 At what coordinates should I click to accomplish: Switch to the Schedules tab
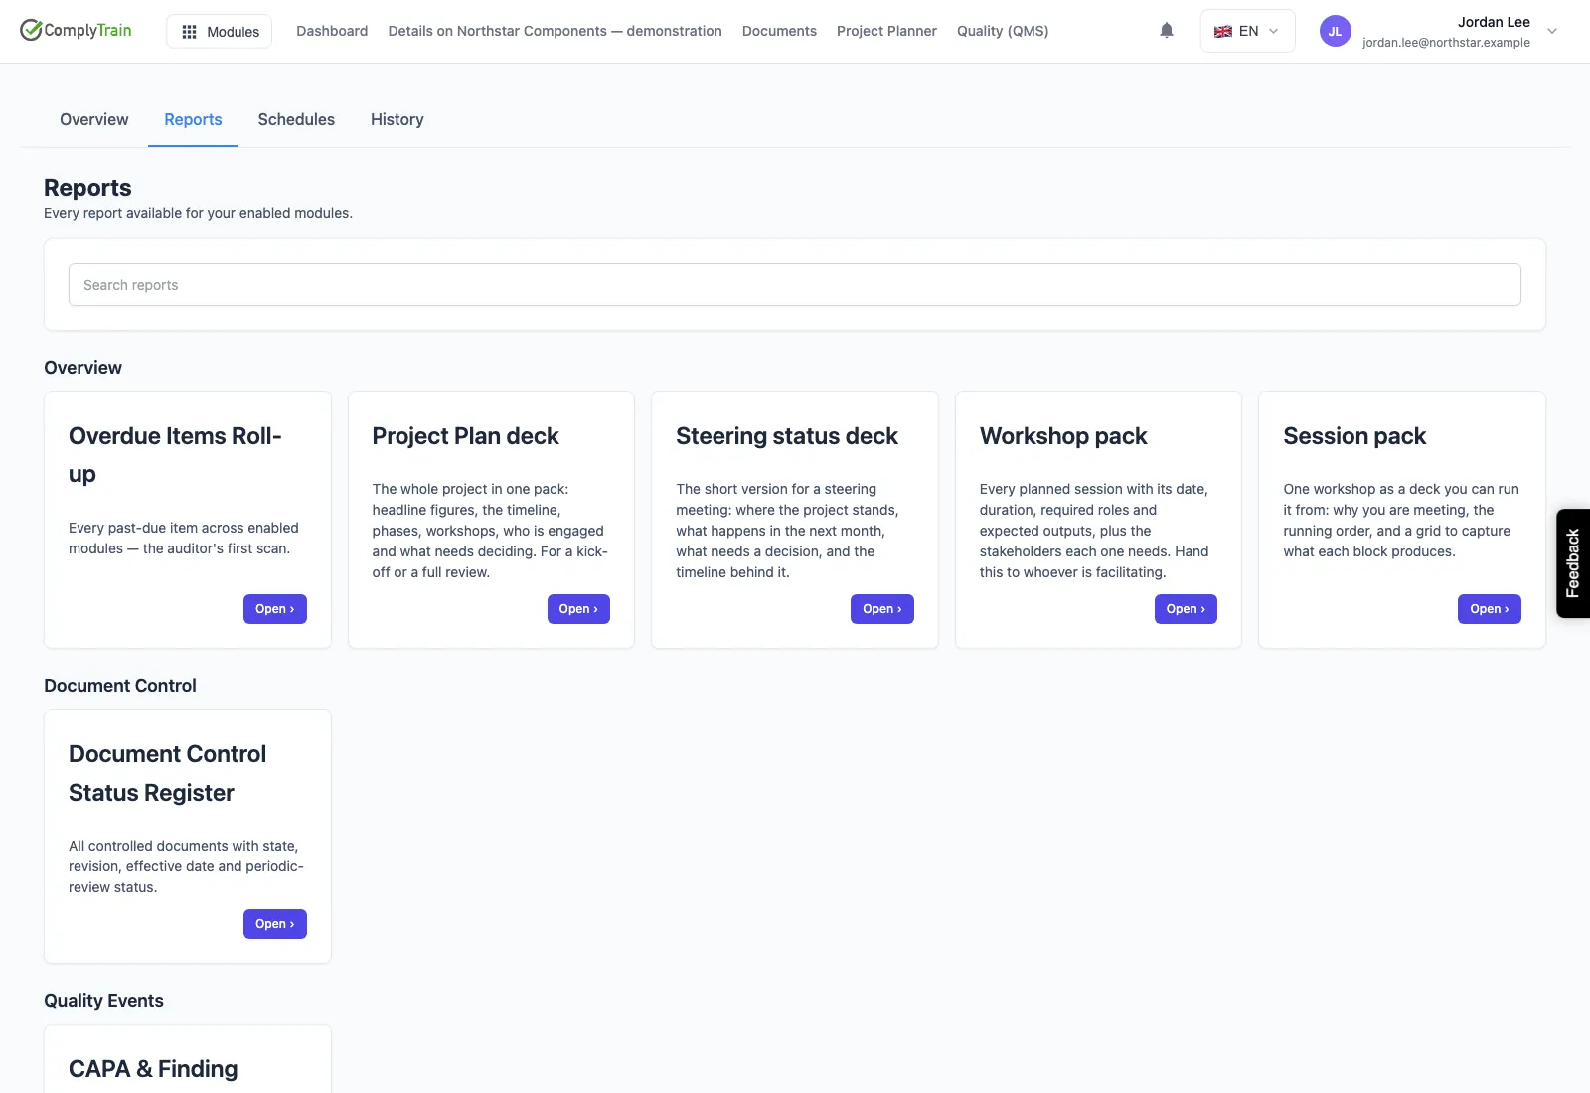tap(296, 119)
